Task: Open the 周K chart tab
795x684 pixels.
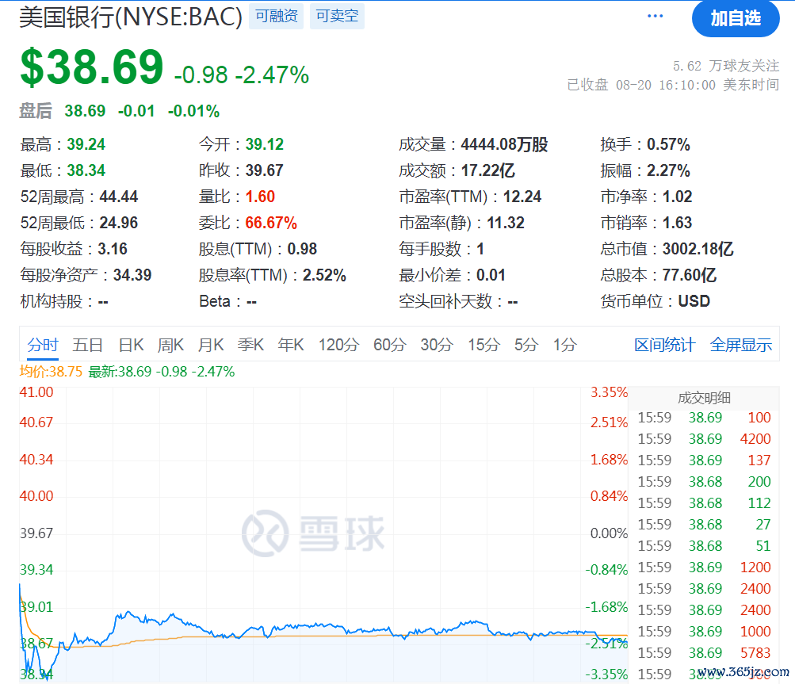Action: click(170, 346)
